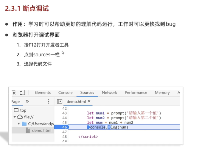This screenshot has width=210, height=147.
Task: Set breakpoint on line number 44
Action: 64,118
